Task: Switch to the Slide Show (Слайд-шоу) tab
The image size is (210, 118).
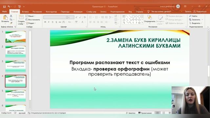Action: (91, 12)
